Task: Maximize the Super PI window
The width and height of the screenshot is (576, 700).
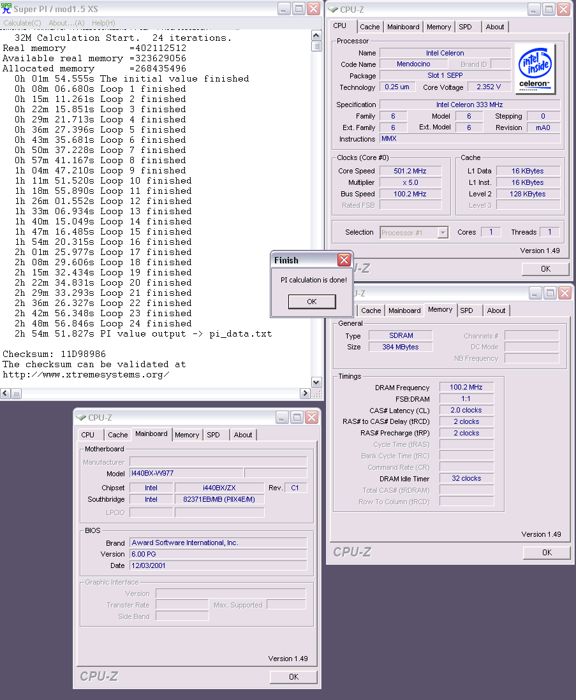Action: pyautogui.click(x=299, y=9)
